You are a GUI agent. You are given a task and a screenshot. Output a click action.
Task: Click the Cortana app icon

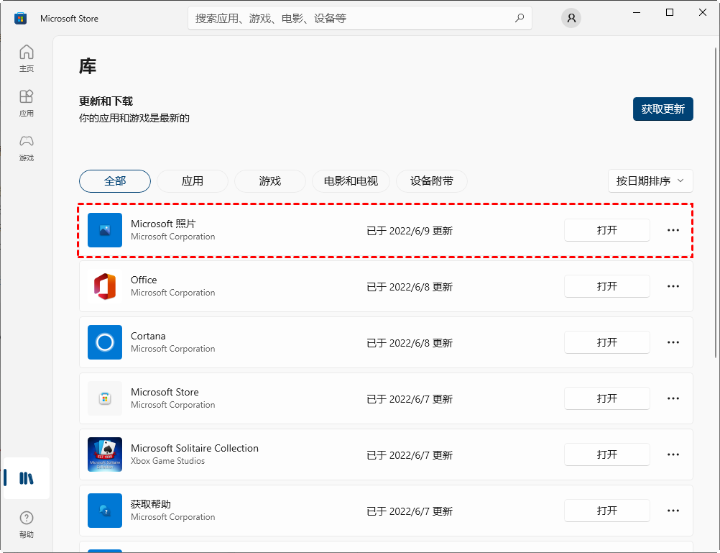pos(105,342)
